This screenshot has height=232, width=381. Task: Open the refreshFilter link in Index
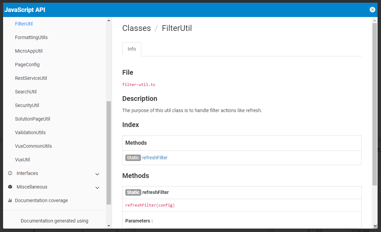[x=155, y=158]
